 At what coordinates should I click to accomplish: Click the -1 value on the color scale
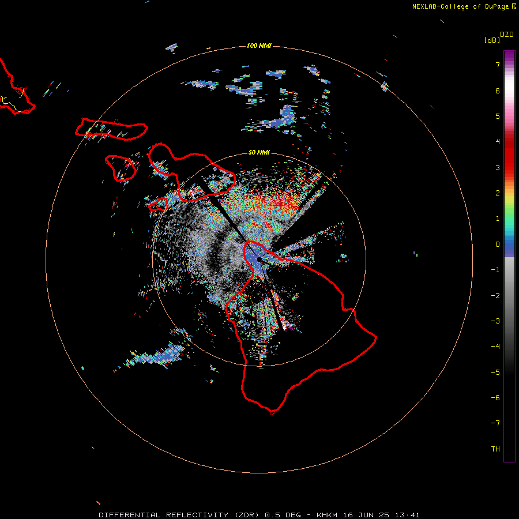coord(495,270)
